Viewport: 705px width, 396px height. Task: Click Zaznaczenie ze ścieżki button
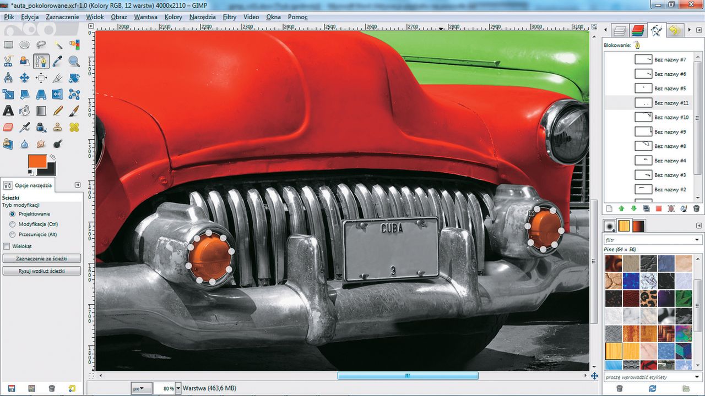click(x=42, y=258)
